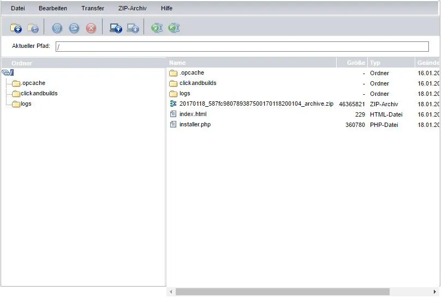
Task: Click the Ordner panel header
Action: click(x=83, y=63)
